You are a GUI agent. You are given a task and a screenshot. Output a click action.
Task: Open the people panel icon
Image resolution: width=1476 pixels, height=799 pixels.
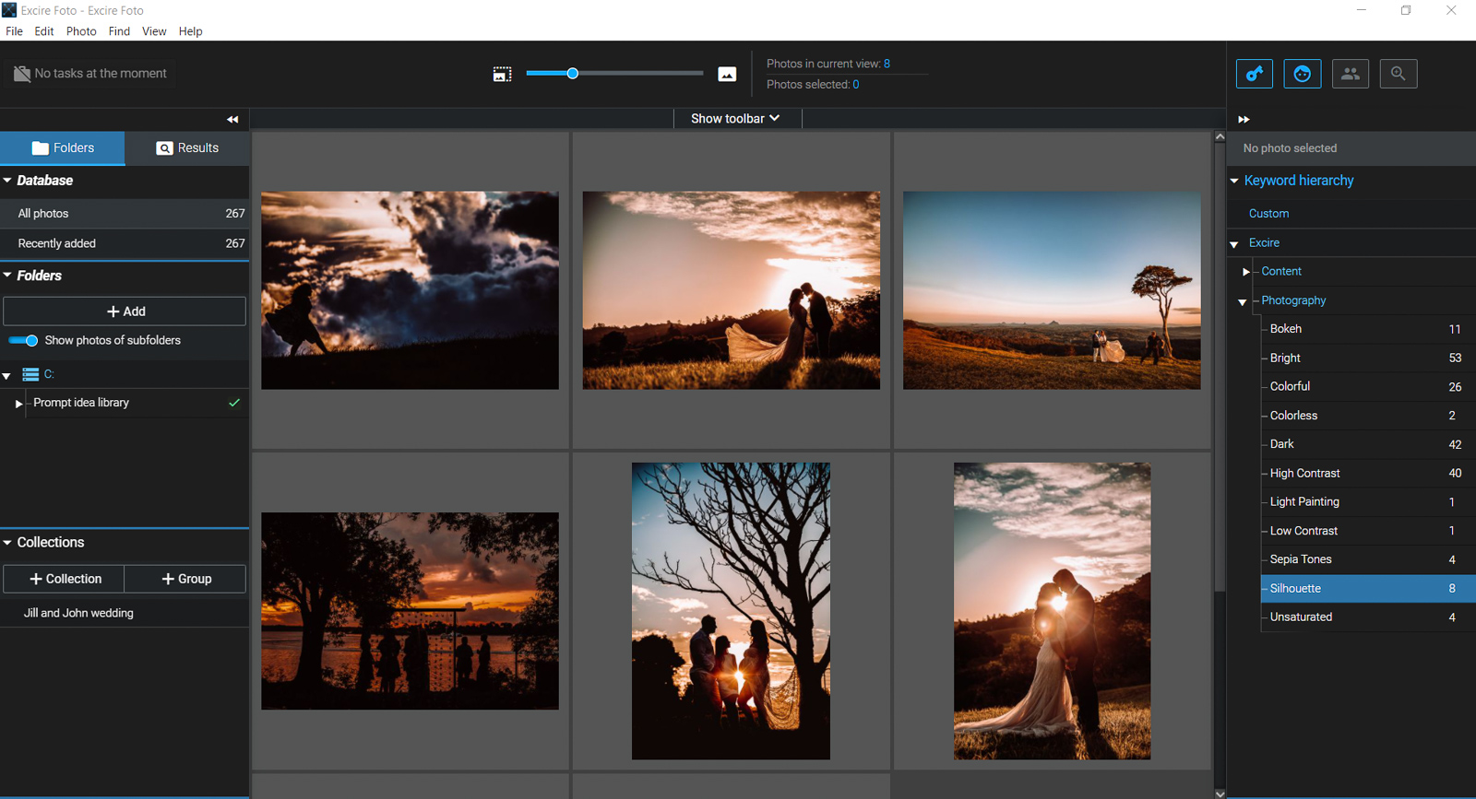click(x=1350, y=74)
